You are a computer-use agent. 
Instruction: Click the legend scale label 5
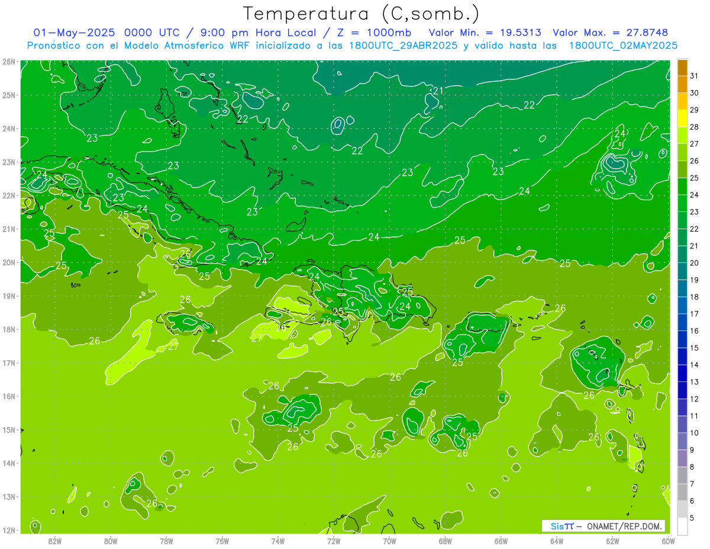(693, 518)
